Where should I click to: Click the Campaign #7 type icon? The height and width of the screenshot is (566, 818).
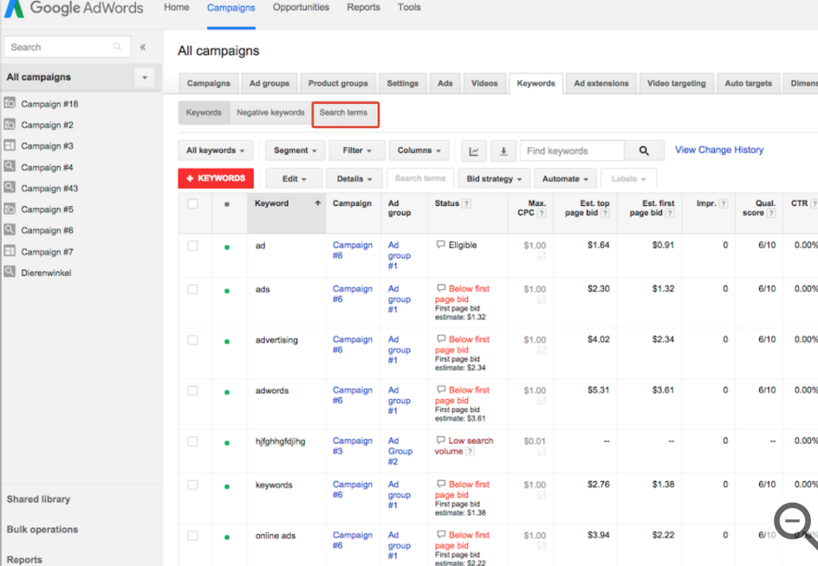10,251
